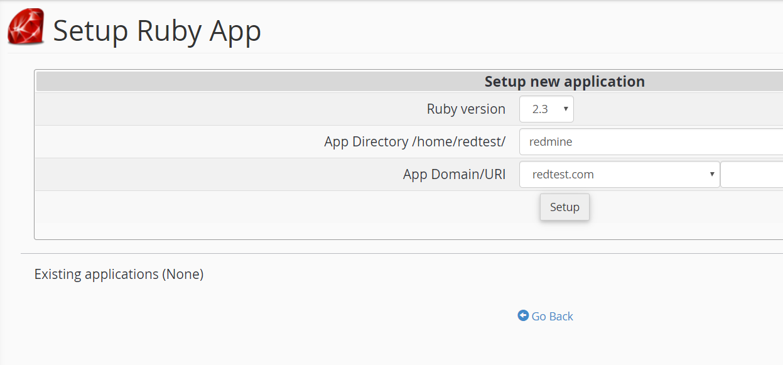This screenshot has width=783, height=365.
Task: Follow the Go Back link
Action: 552,317
